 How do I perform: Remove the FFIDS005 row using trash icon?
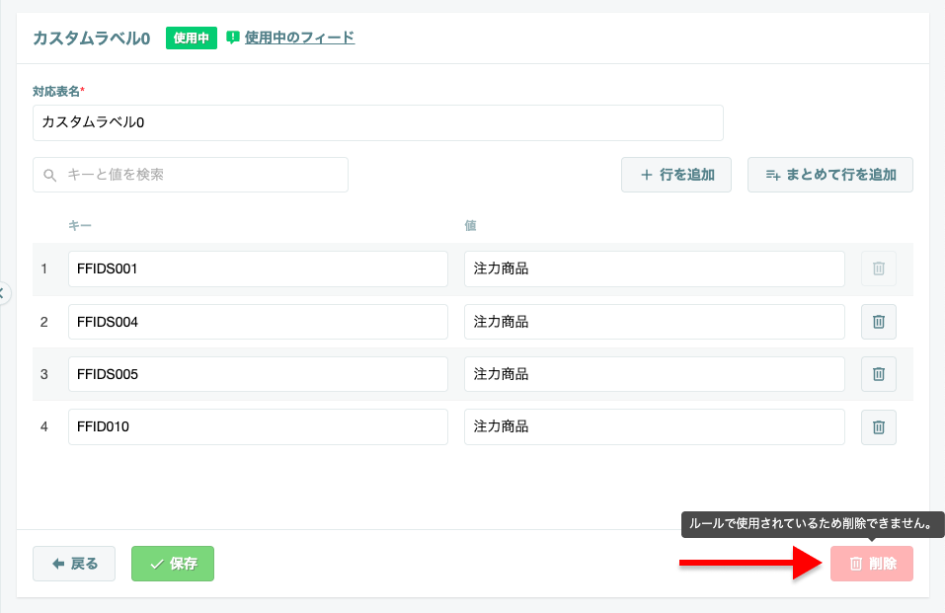(x=878, y=374)
